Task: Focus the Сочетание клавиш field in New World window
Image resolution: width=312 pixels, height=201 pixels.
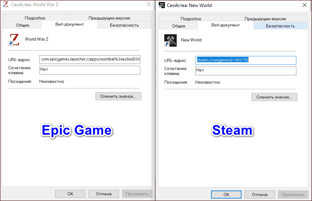Action: tap(245, 71)
